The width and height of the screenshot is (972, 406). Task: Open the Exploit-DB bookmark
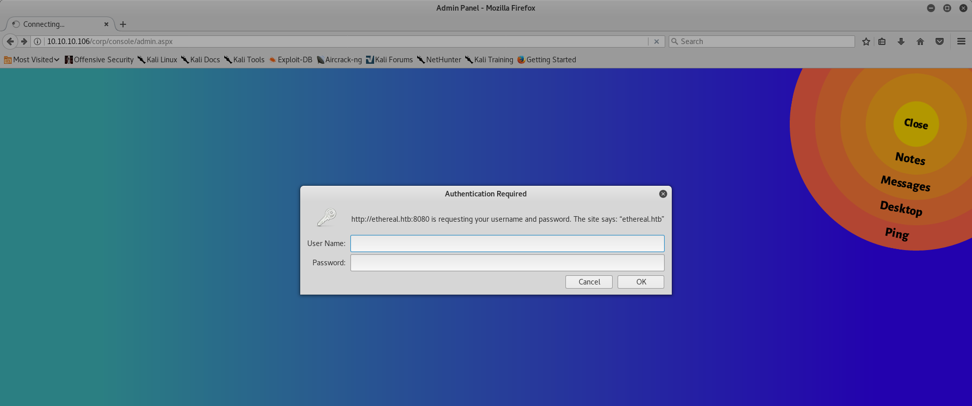(291, 60)
